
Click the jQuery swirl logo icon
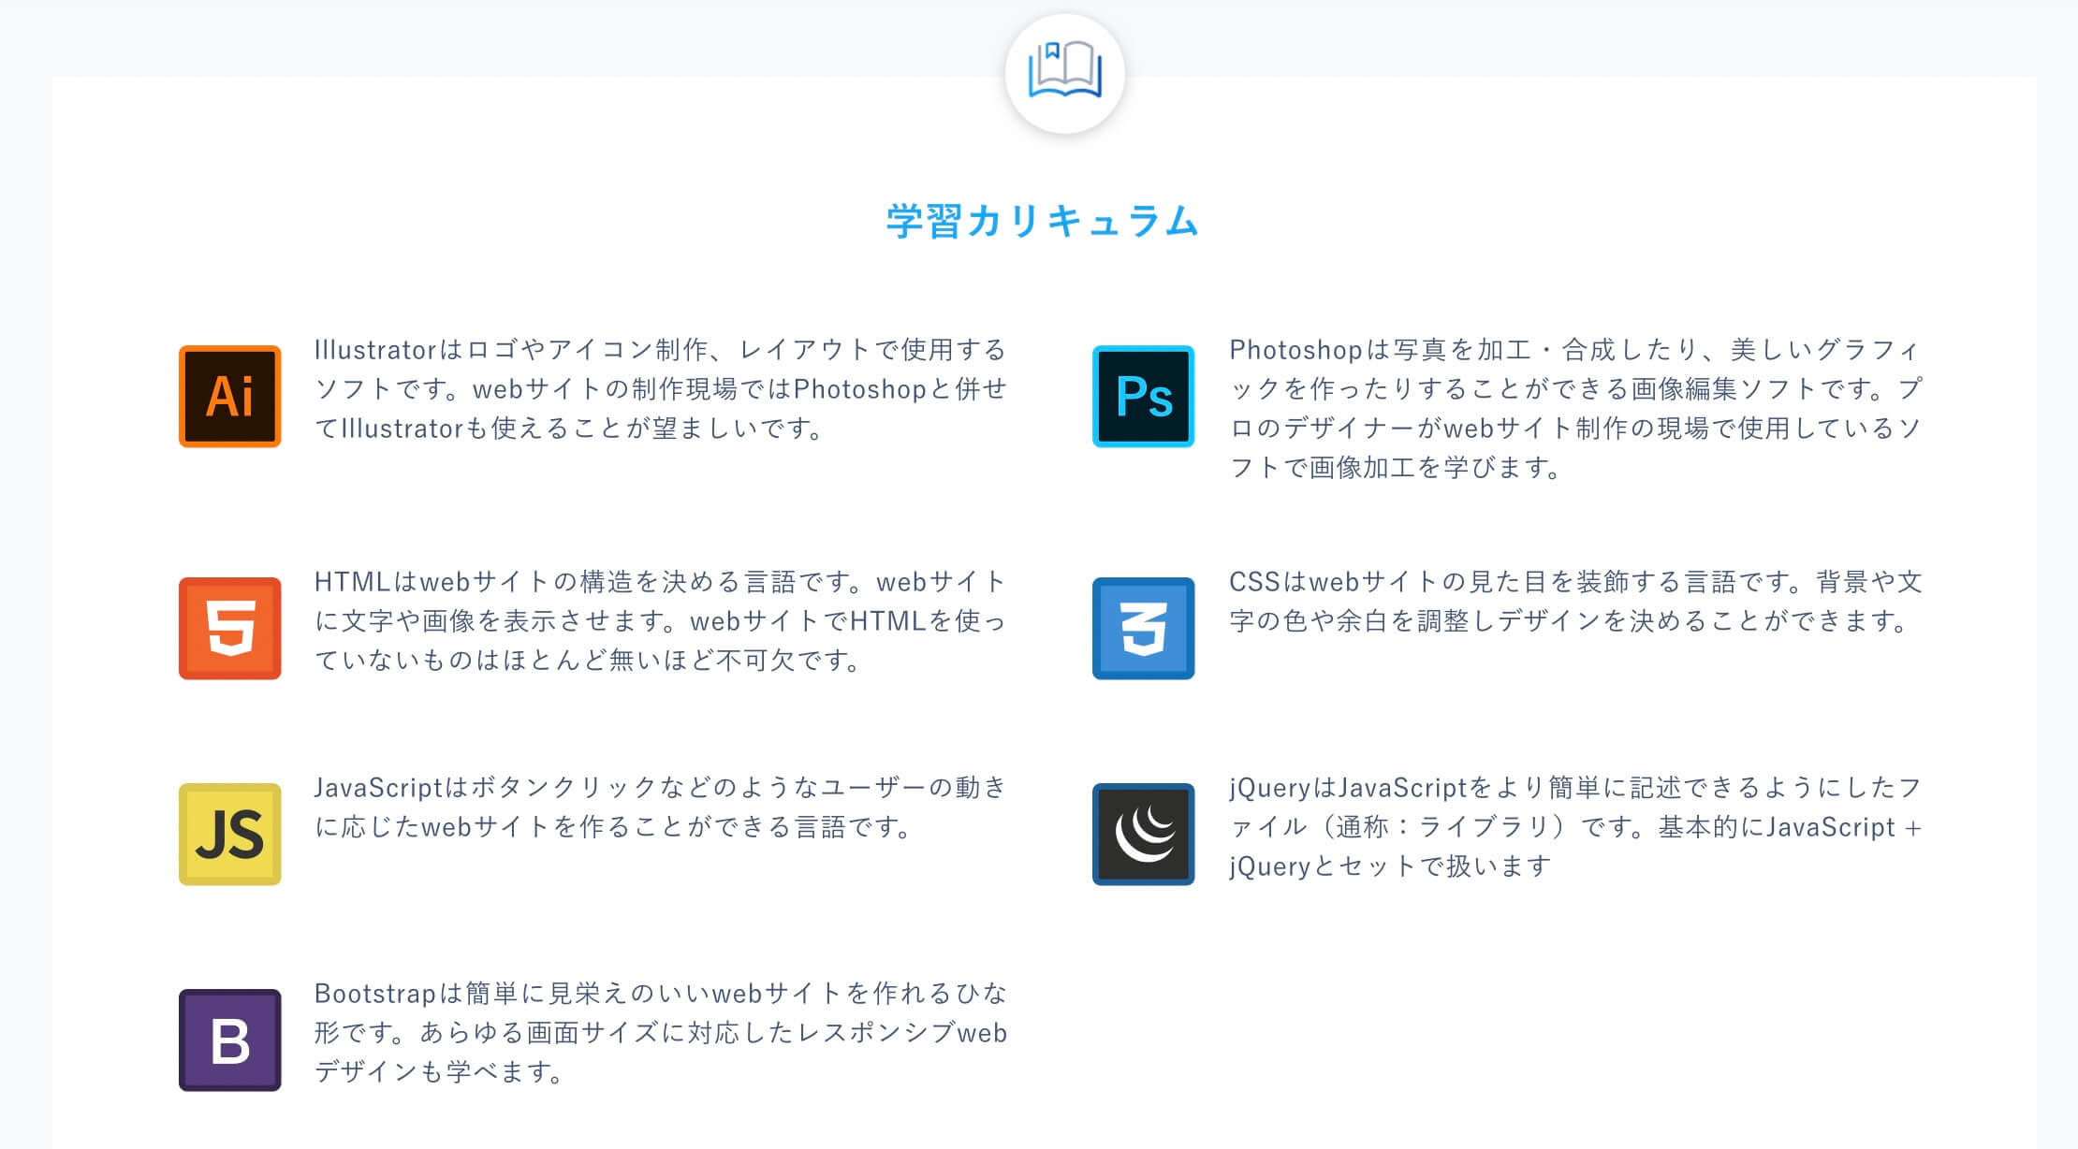(1143, 834)
